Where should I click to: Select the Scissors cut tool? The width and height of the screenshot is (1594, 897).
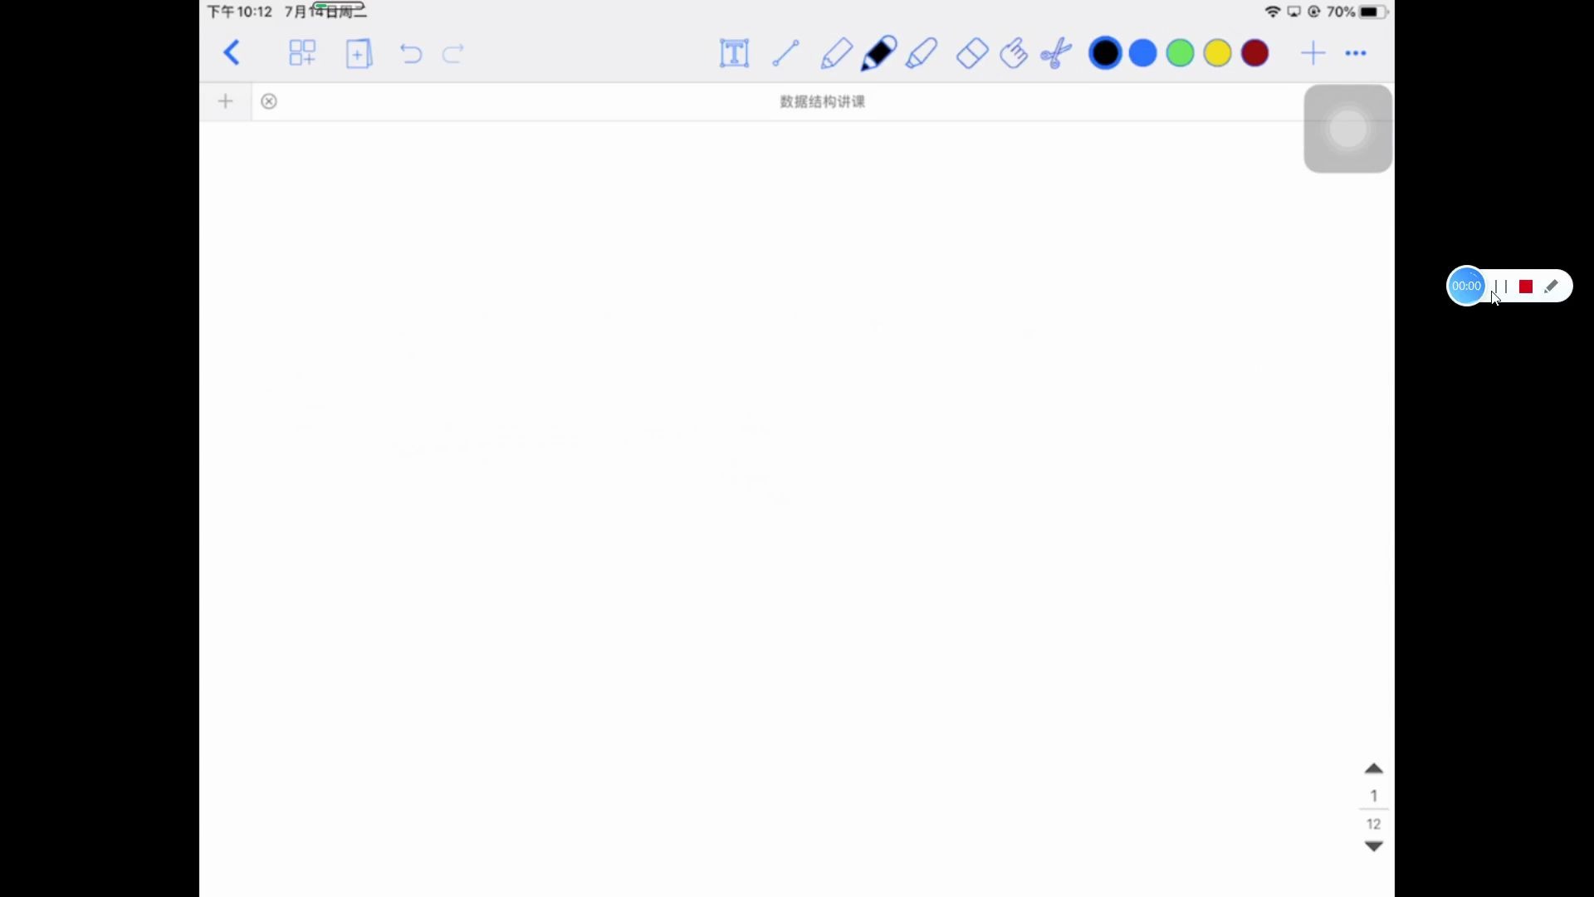(1056, 53)
